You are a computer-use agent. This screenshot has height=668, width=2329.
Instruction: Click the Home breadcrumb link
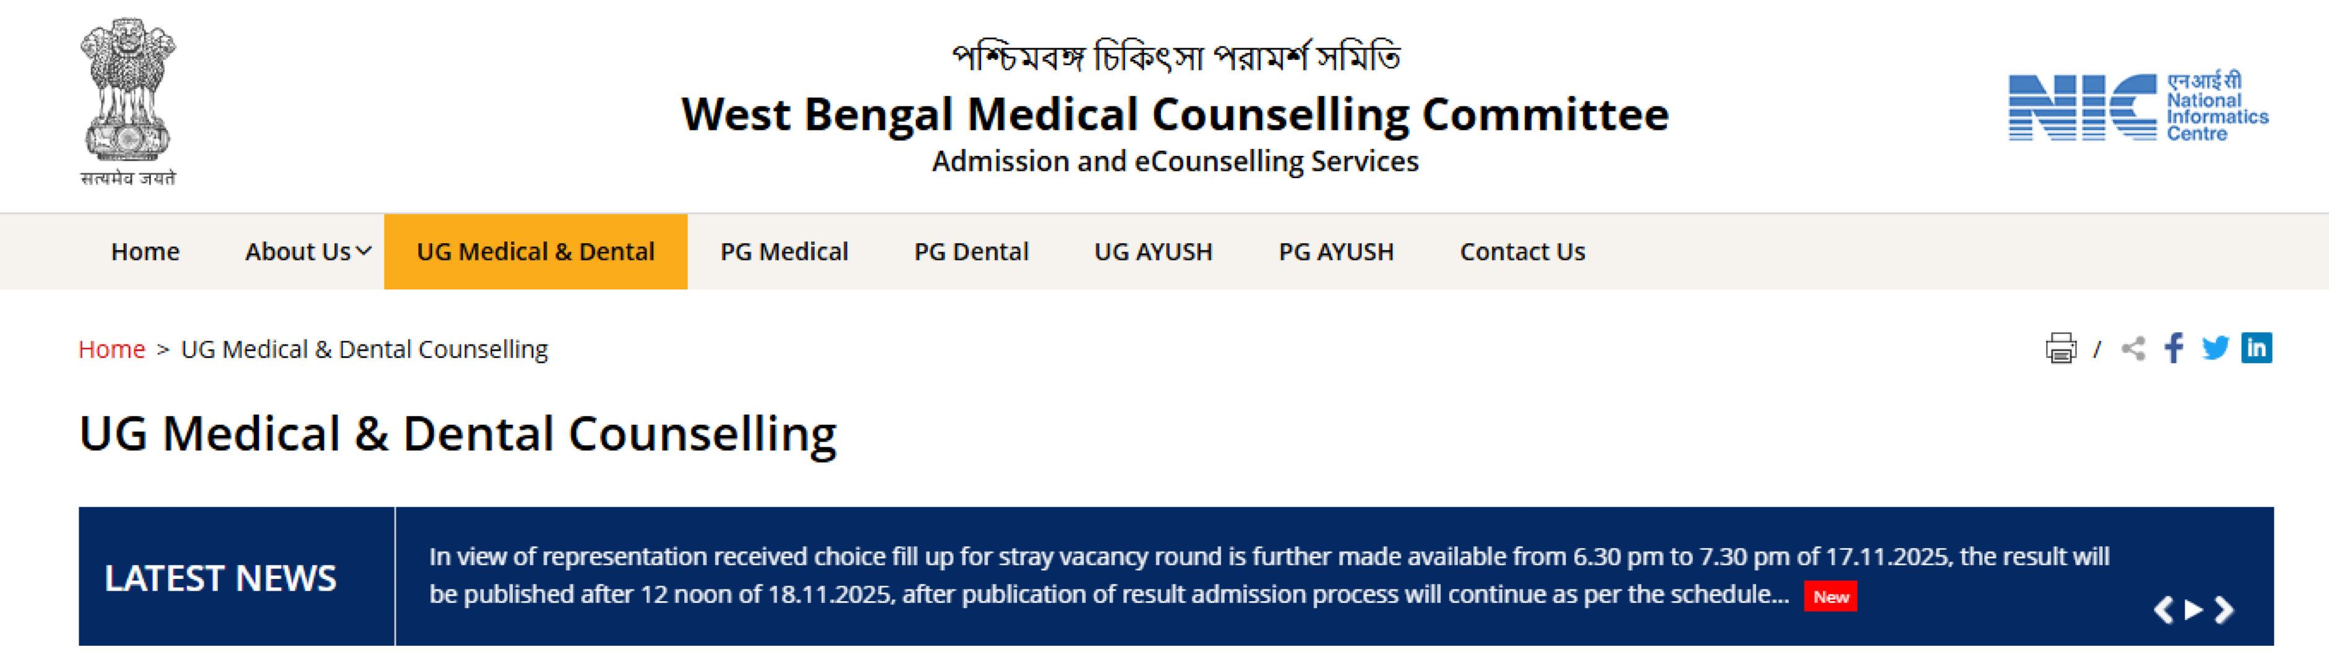pos(111,349)
